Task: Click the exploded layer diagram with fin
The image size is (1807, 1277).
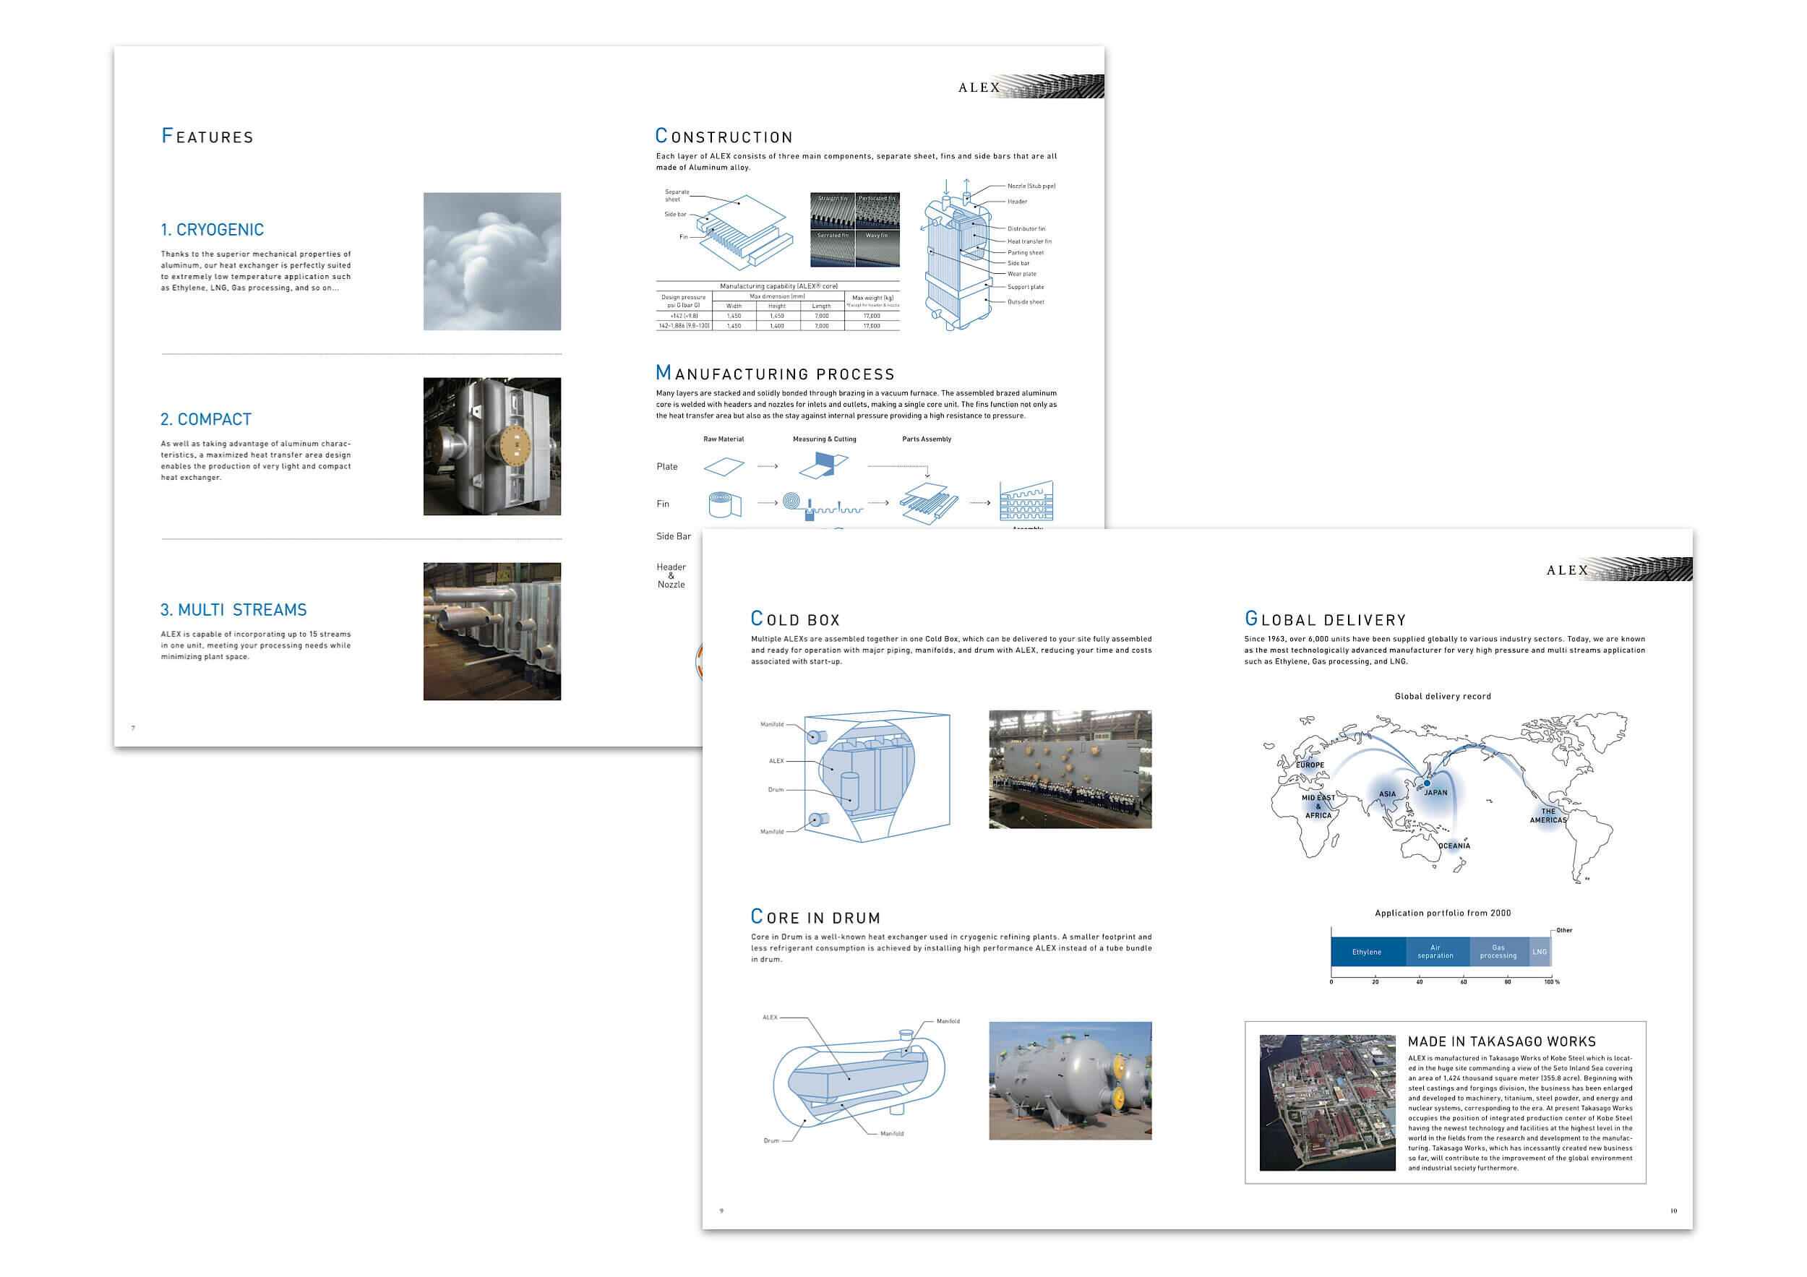Action: coord(744,233)
